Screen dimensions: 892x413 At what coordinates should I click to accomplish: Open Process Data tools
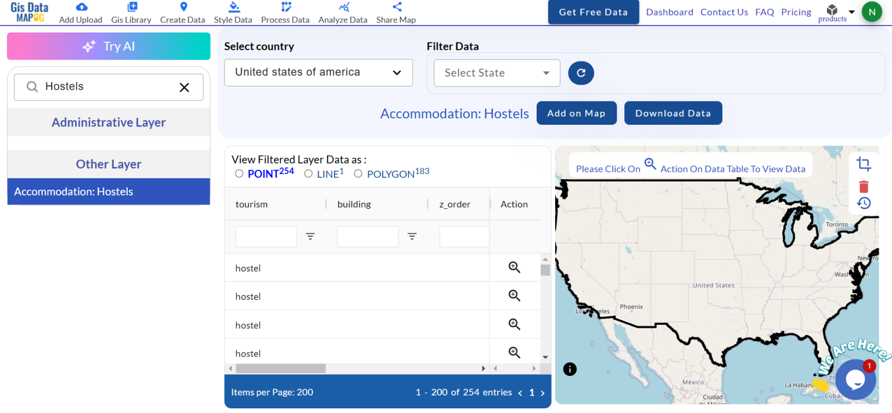coord(285,7)
